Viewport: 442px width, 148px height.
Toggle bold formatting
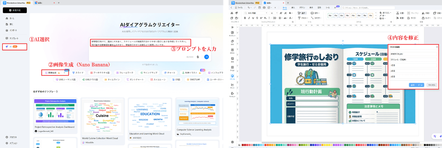click(x=245, y=18)
